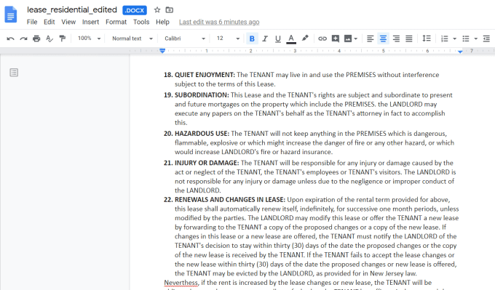495x290 pixels.
Task: Click the Redo icon
Action: 23,39
